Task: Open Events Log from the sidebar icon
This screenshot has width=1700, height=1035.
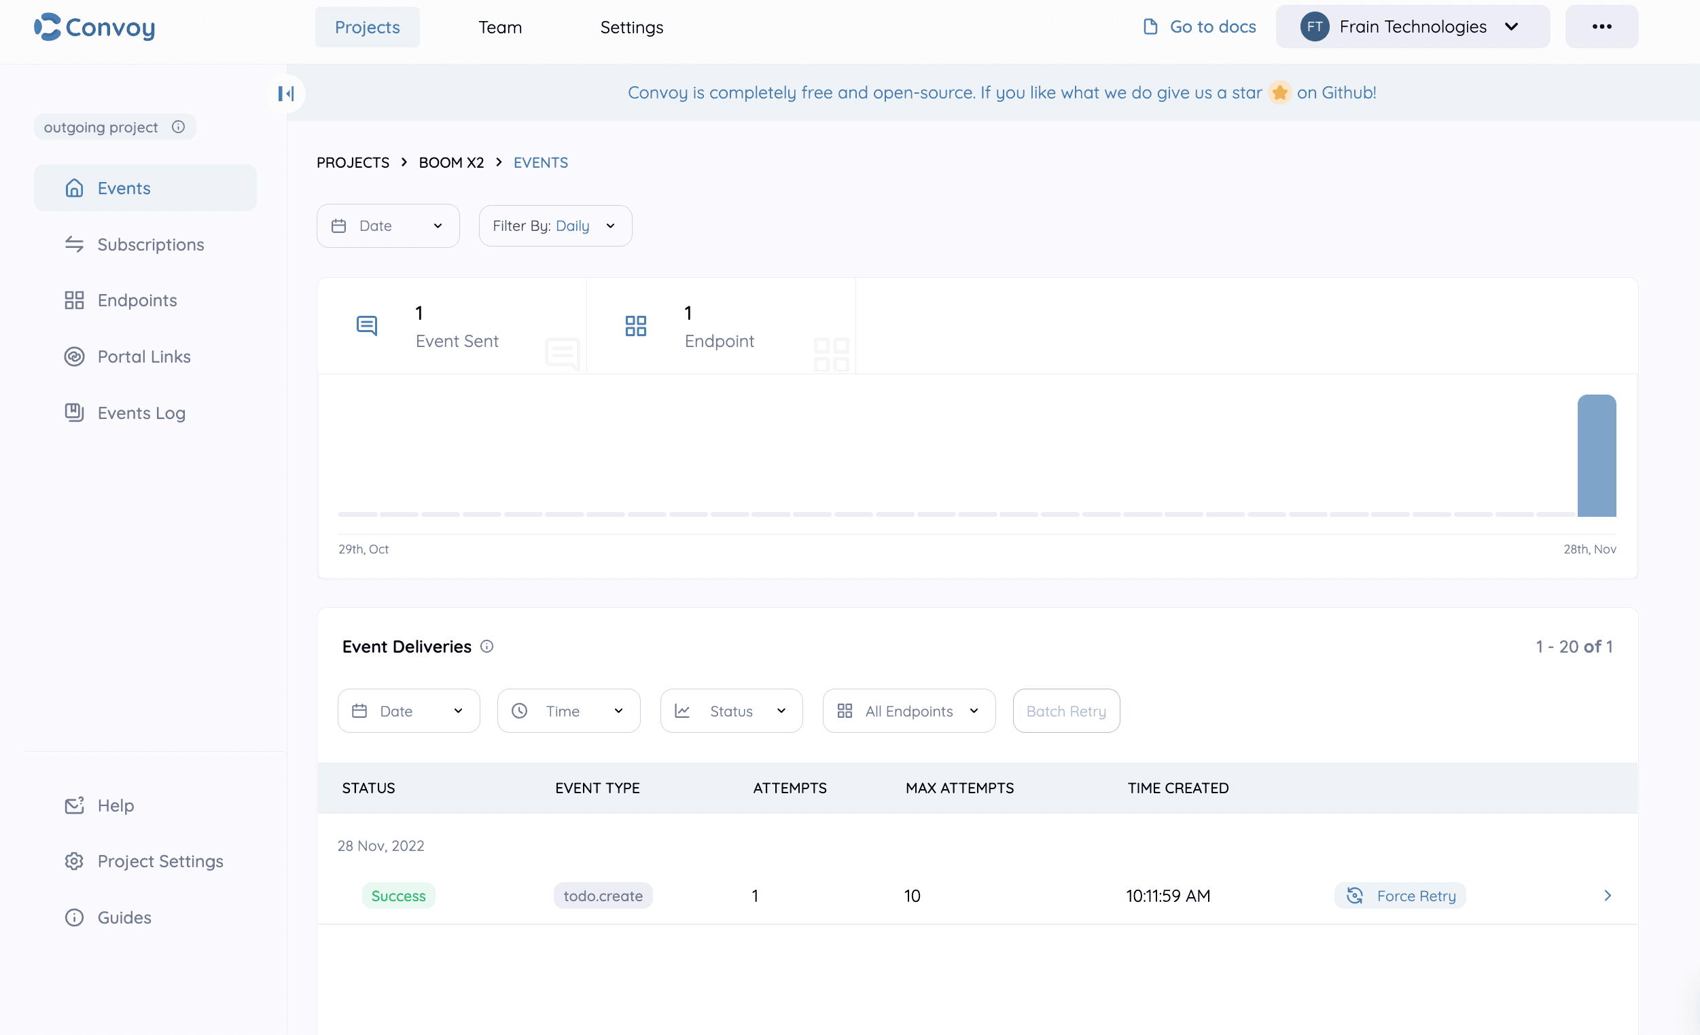Action: point(75,412)
